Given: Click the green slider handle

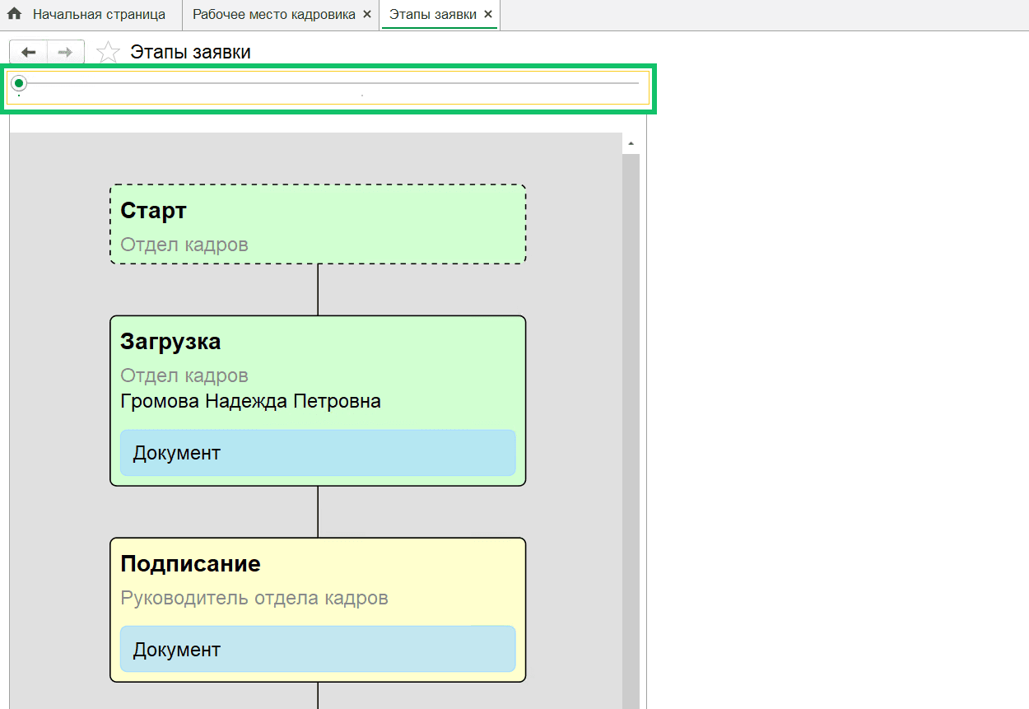Looking at the screenshot, I should coord(19,83).
